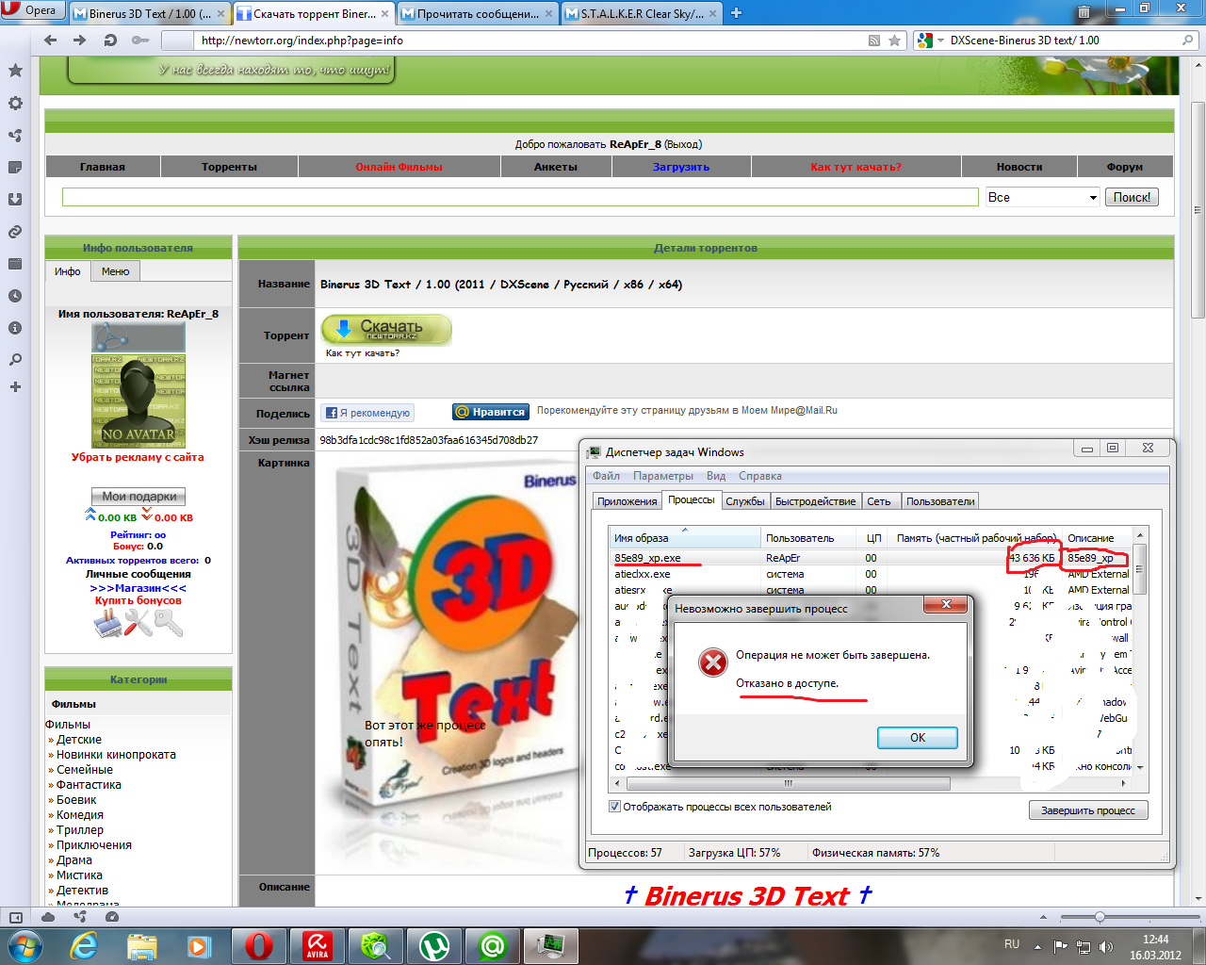Viewport: 1206px width, 965px height.
Task: Open Avira from the taskbar
Action: [317, 945]
